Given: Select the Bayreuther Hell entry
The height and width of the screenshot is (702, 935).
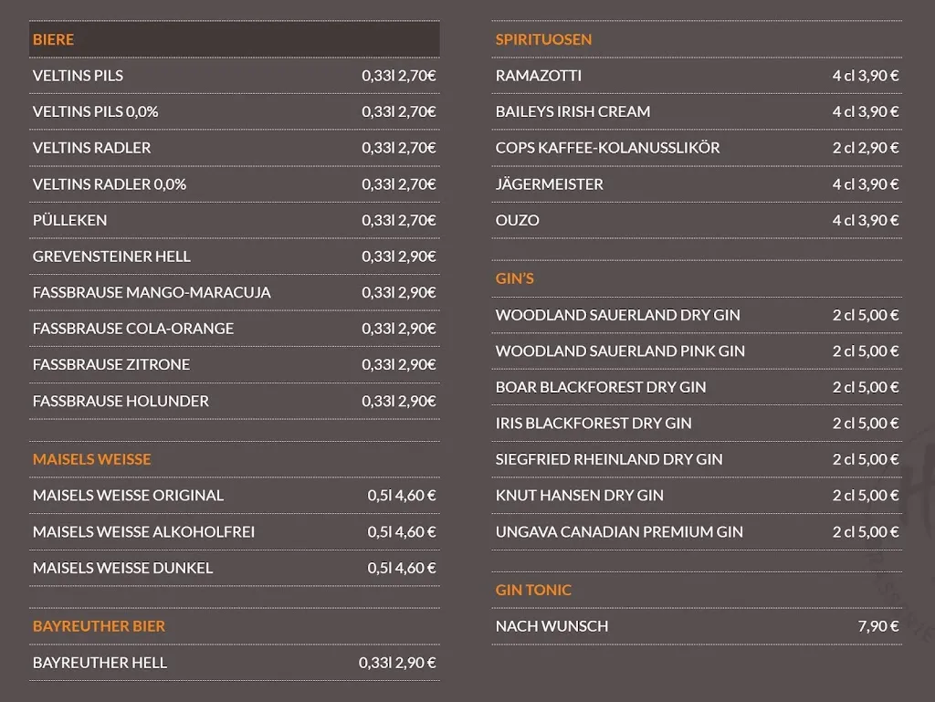Looking at the screenshot, I should [x=100, y=663].
